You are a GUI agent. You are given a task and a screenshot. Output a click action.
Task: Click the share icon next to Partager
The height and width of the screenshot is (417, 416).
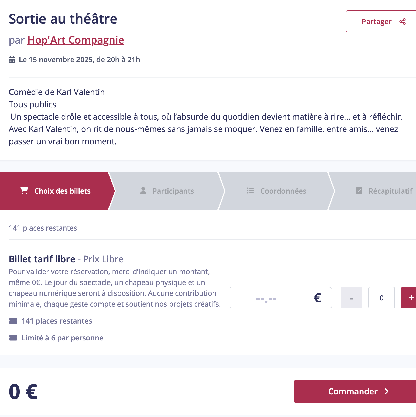402,22
